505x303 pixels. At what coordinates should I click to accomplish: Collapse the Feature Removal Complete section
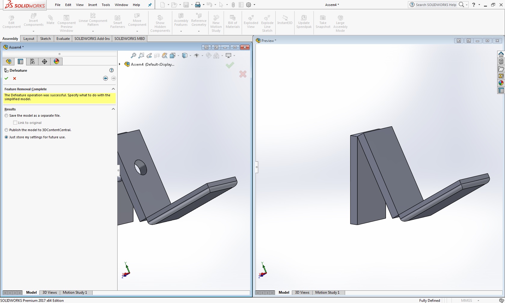coord(113,89)
